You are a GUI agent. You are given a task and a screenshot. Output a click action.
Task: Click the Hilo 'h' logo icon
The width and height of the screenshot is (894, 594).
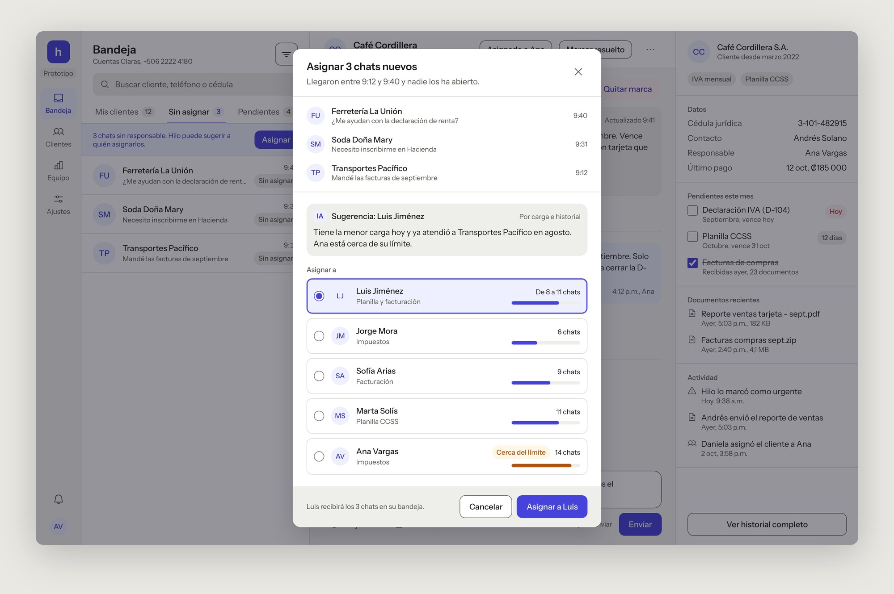point(58,52)
